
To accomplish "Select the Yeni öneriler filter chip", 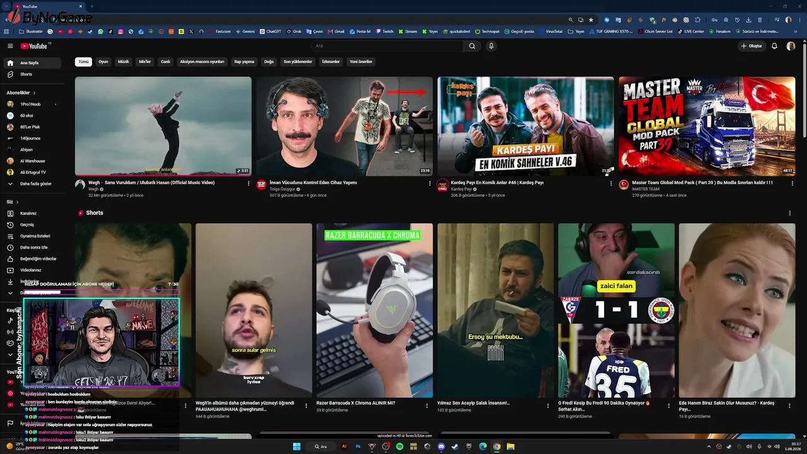I will pos(361,62).
